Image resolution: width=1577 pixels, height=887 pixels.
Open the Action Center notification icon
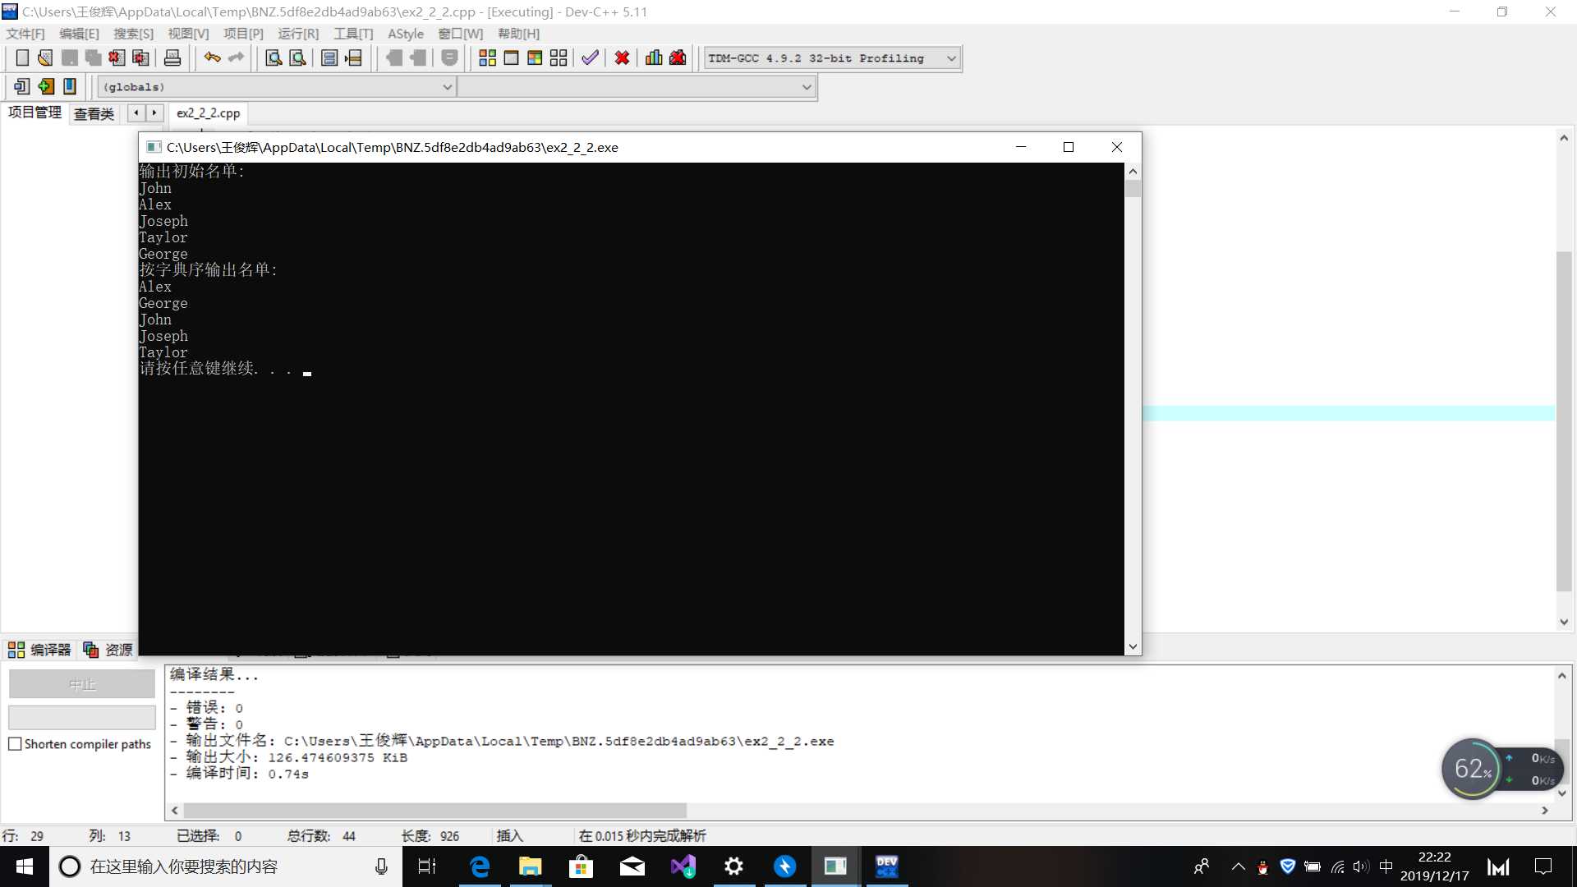[x=1543, y=866]
